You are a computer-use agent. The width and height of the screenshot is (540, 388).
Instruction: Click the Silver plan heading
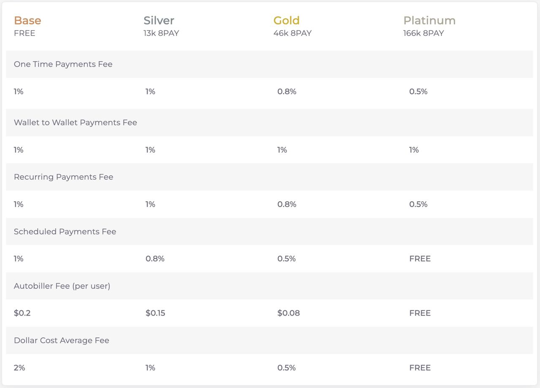(159, 20)
